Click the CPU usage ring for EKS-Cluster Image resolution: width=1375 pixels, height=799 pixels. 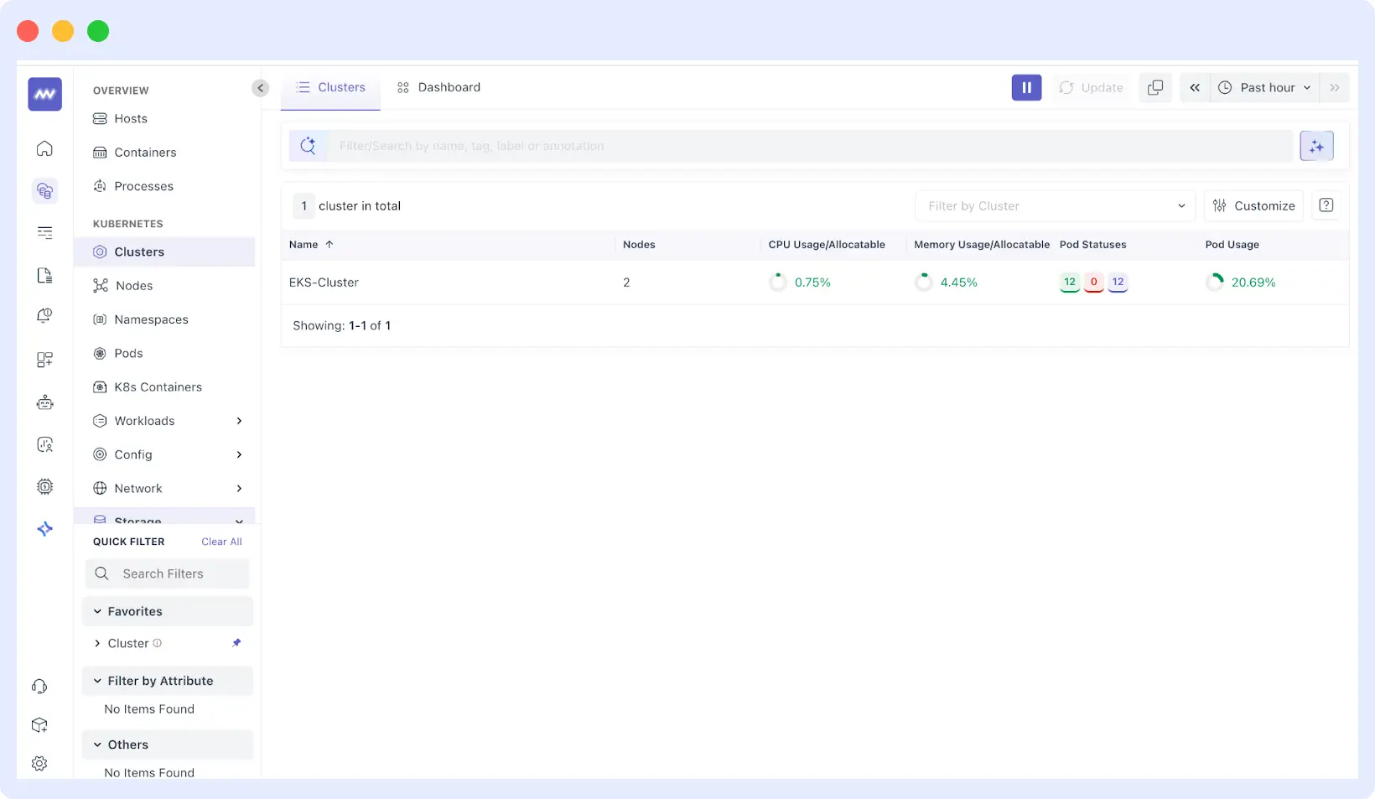coord(778,282)
